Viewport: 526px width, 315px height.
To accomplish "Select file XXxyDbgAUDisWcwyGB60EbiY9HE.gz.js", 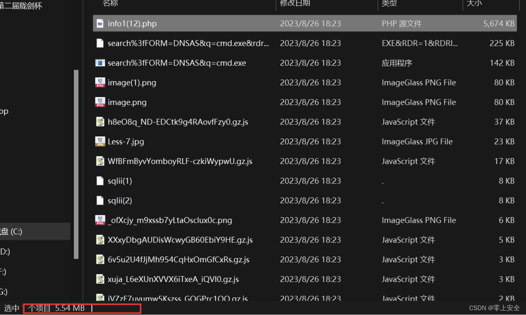I will coord(180,240).
